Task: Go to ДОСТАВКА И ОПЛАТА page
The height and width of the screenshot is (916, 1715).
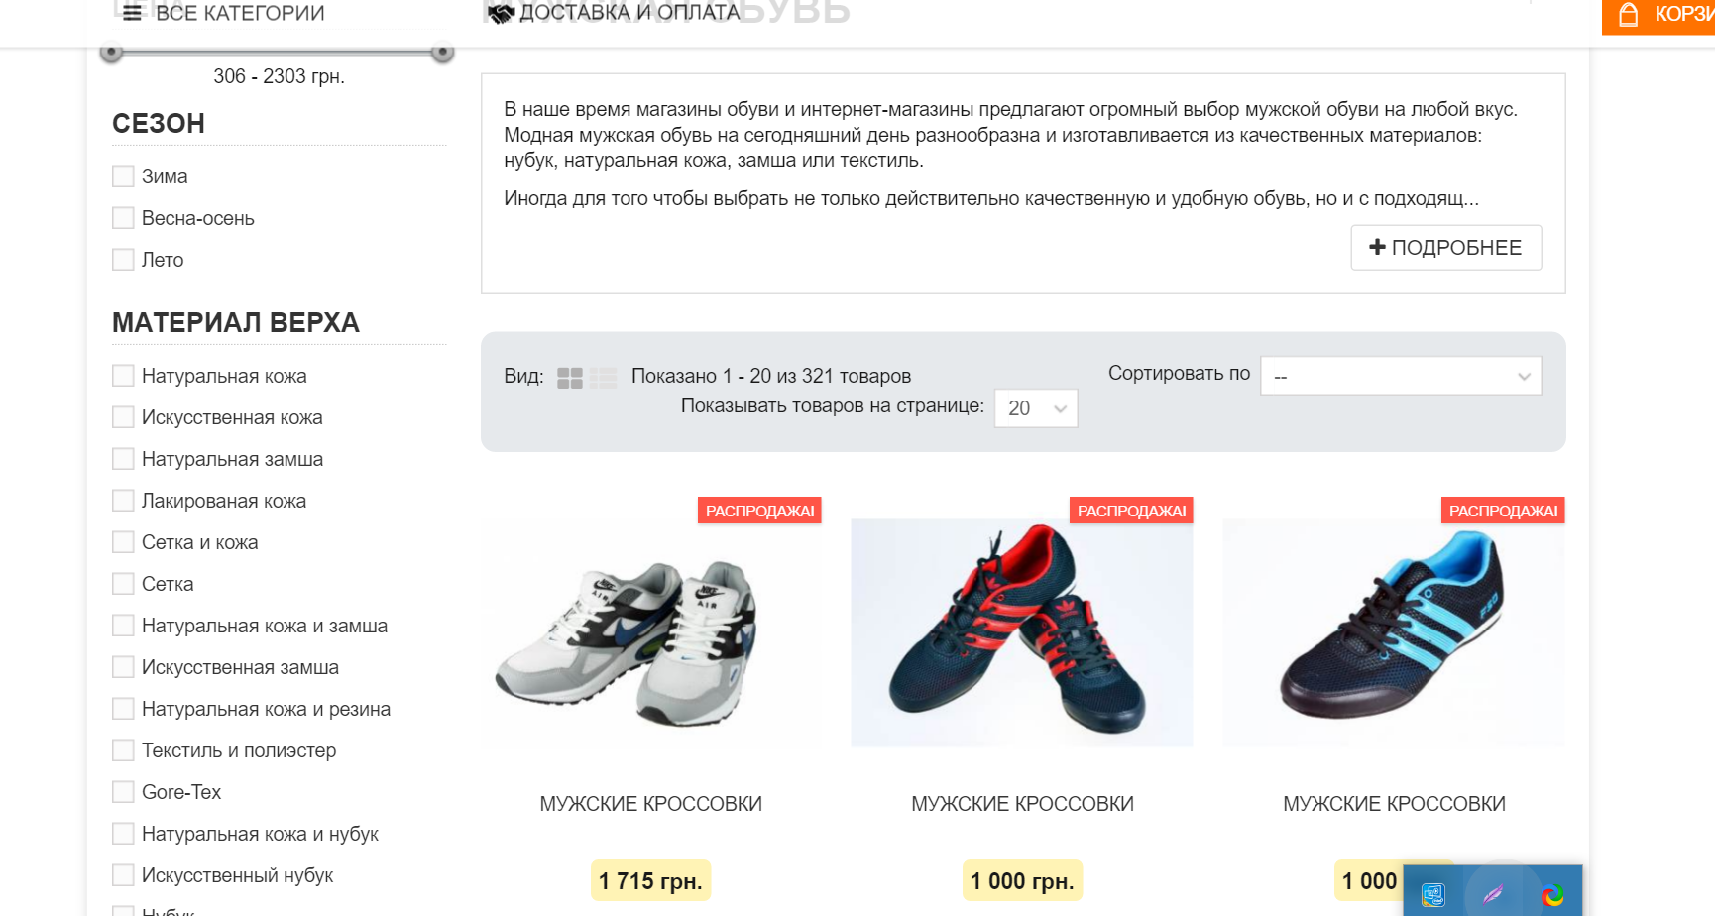Action: point(629,13)
